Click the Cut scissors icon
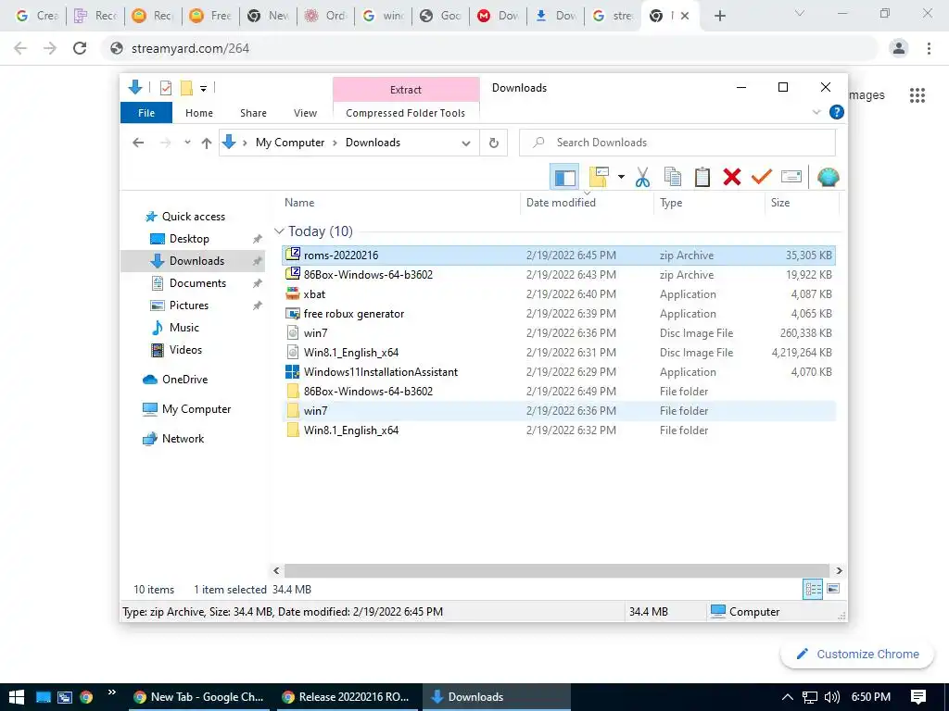 (642, 177)
